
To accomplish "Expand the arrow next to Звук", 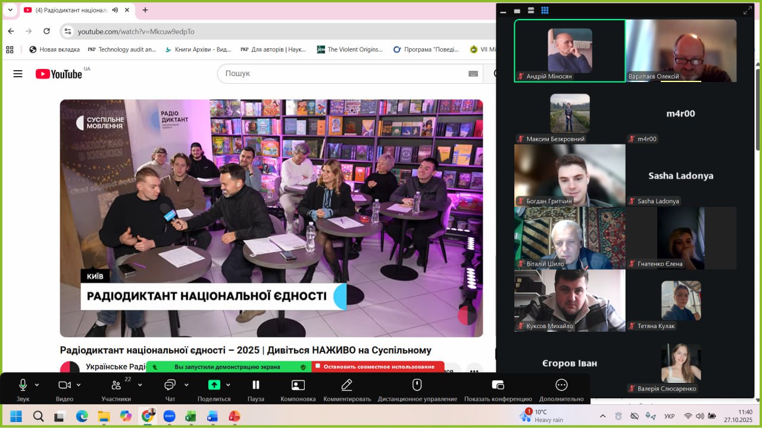I will 37,385.
